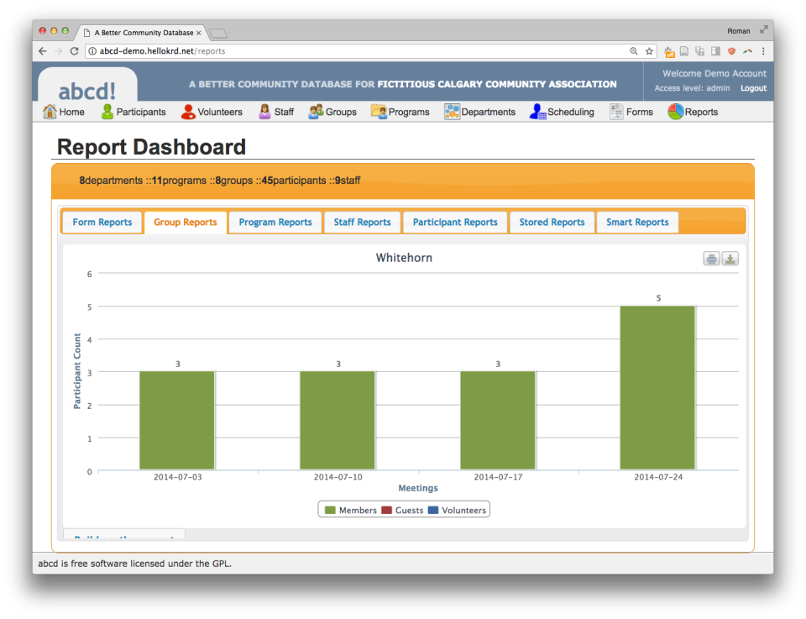Open the Reports pie-chart icon
The image size is (806, 619).
pos(674,112)
